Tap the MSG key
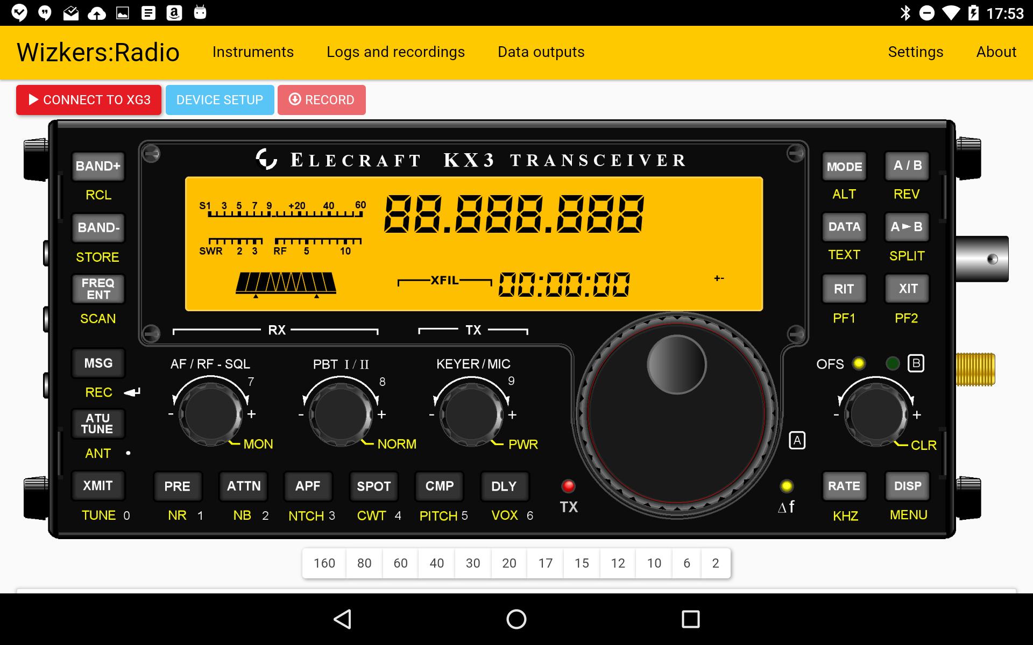1033x645 pixels. click(x=98, y=363)
